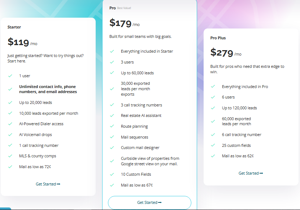
Task: Open Get Started link for Pro Plus
Action: [251, 173]
